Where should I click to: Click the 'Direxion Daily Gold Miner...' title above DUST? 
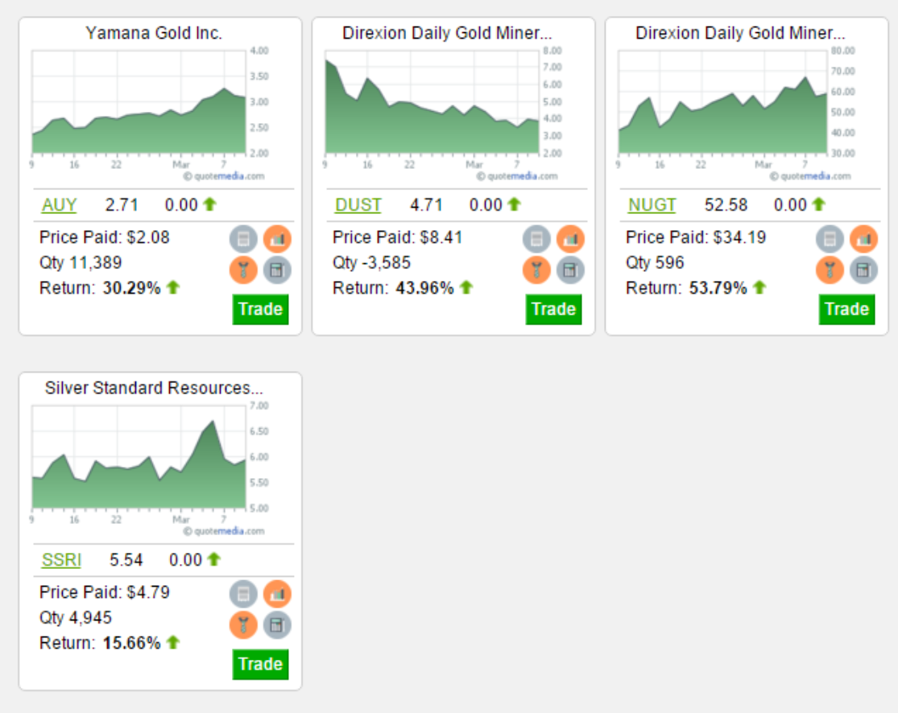tap(447, 33)
